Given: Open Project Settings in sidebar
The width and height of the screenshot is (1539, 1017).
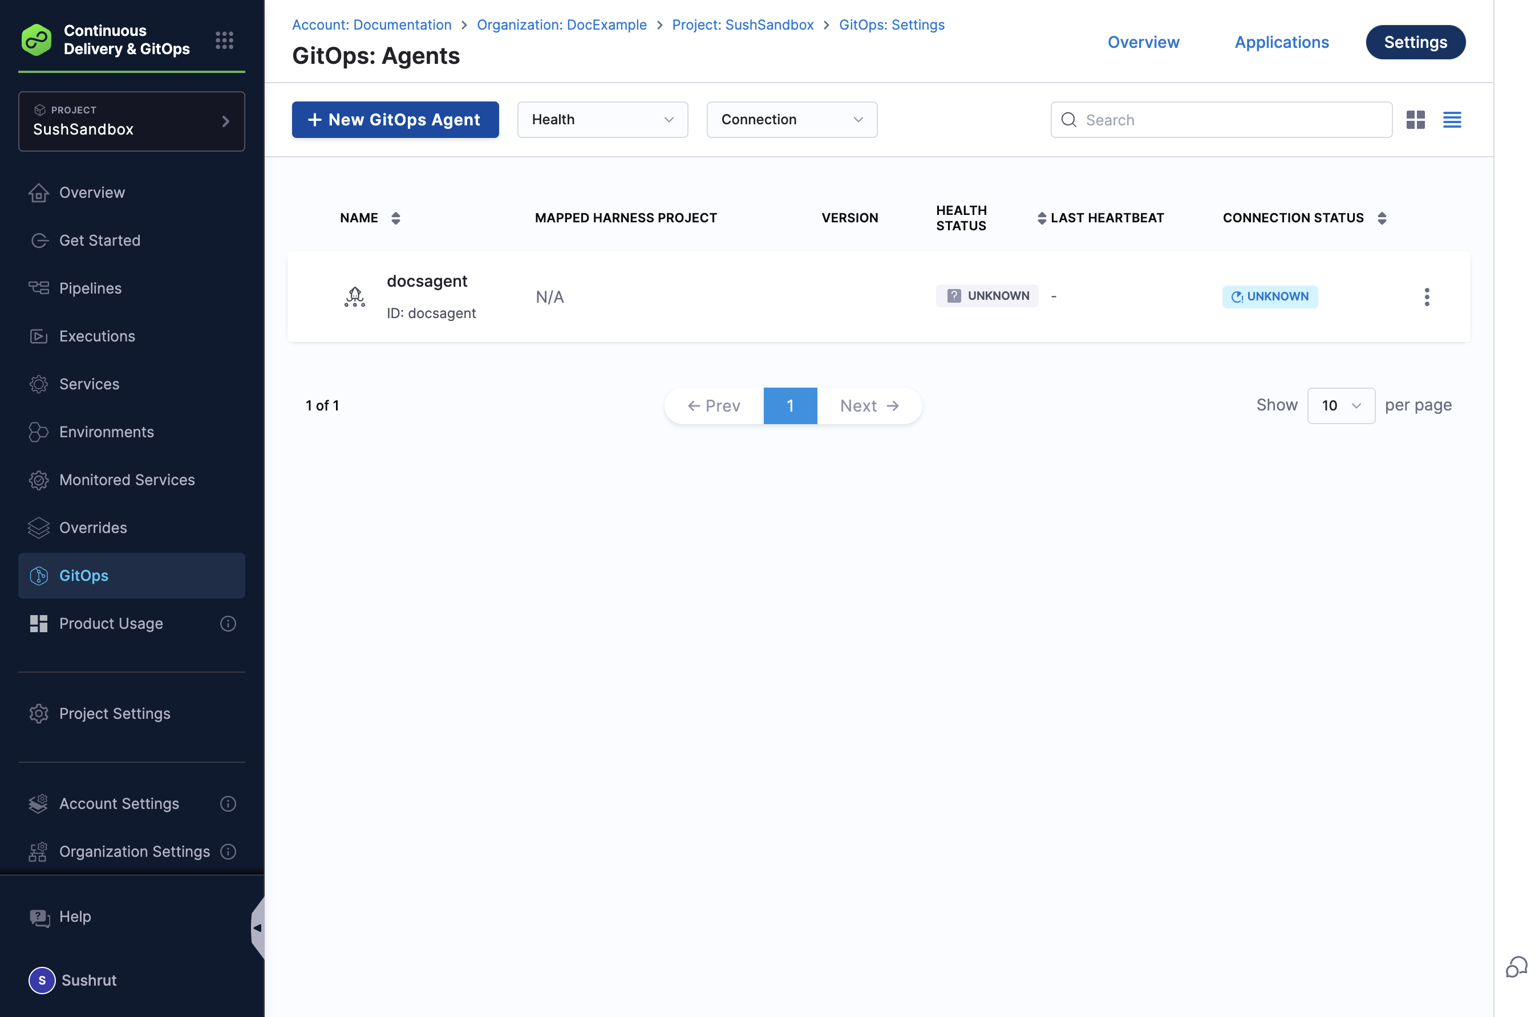Looking at the screenshot, I should pyautogui.click(x=132, y=714).
